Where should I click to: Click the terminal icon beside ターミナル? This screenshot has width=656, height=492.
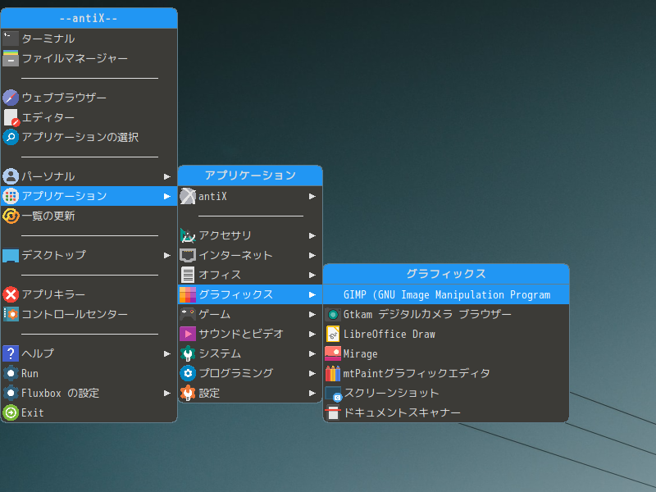(x=11, y=39)
